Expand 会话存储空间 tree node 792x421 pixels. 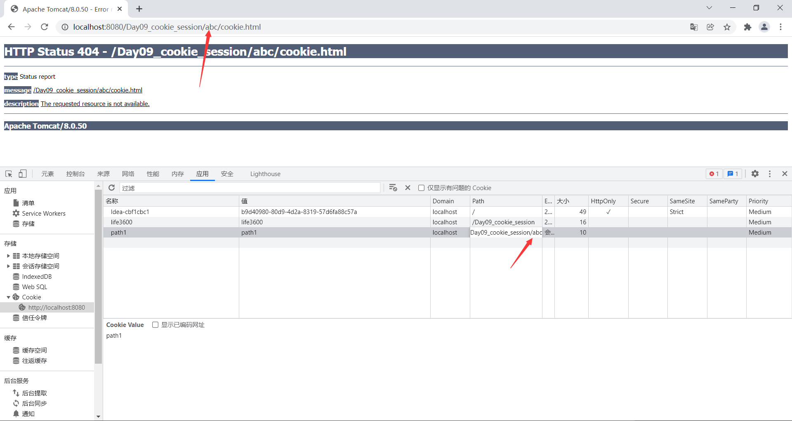(x=8, y=266)
